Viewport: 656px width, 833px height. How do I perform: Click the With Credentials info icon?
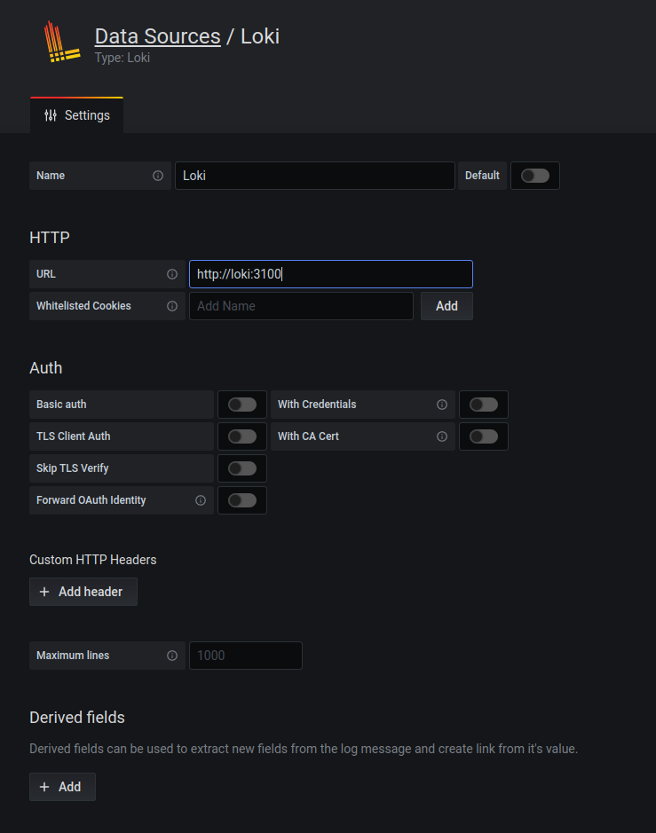[442, 405]
